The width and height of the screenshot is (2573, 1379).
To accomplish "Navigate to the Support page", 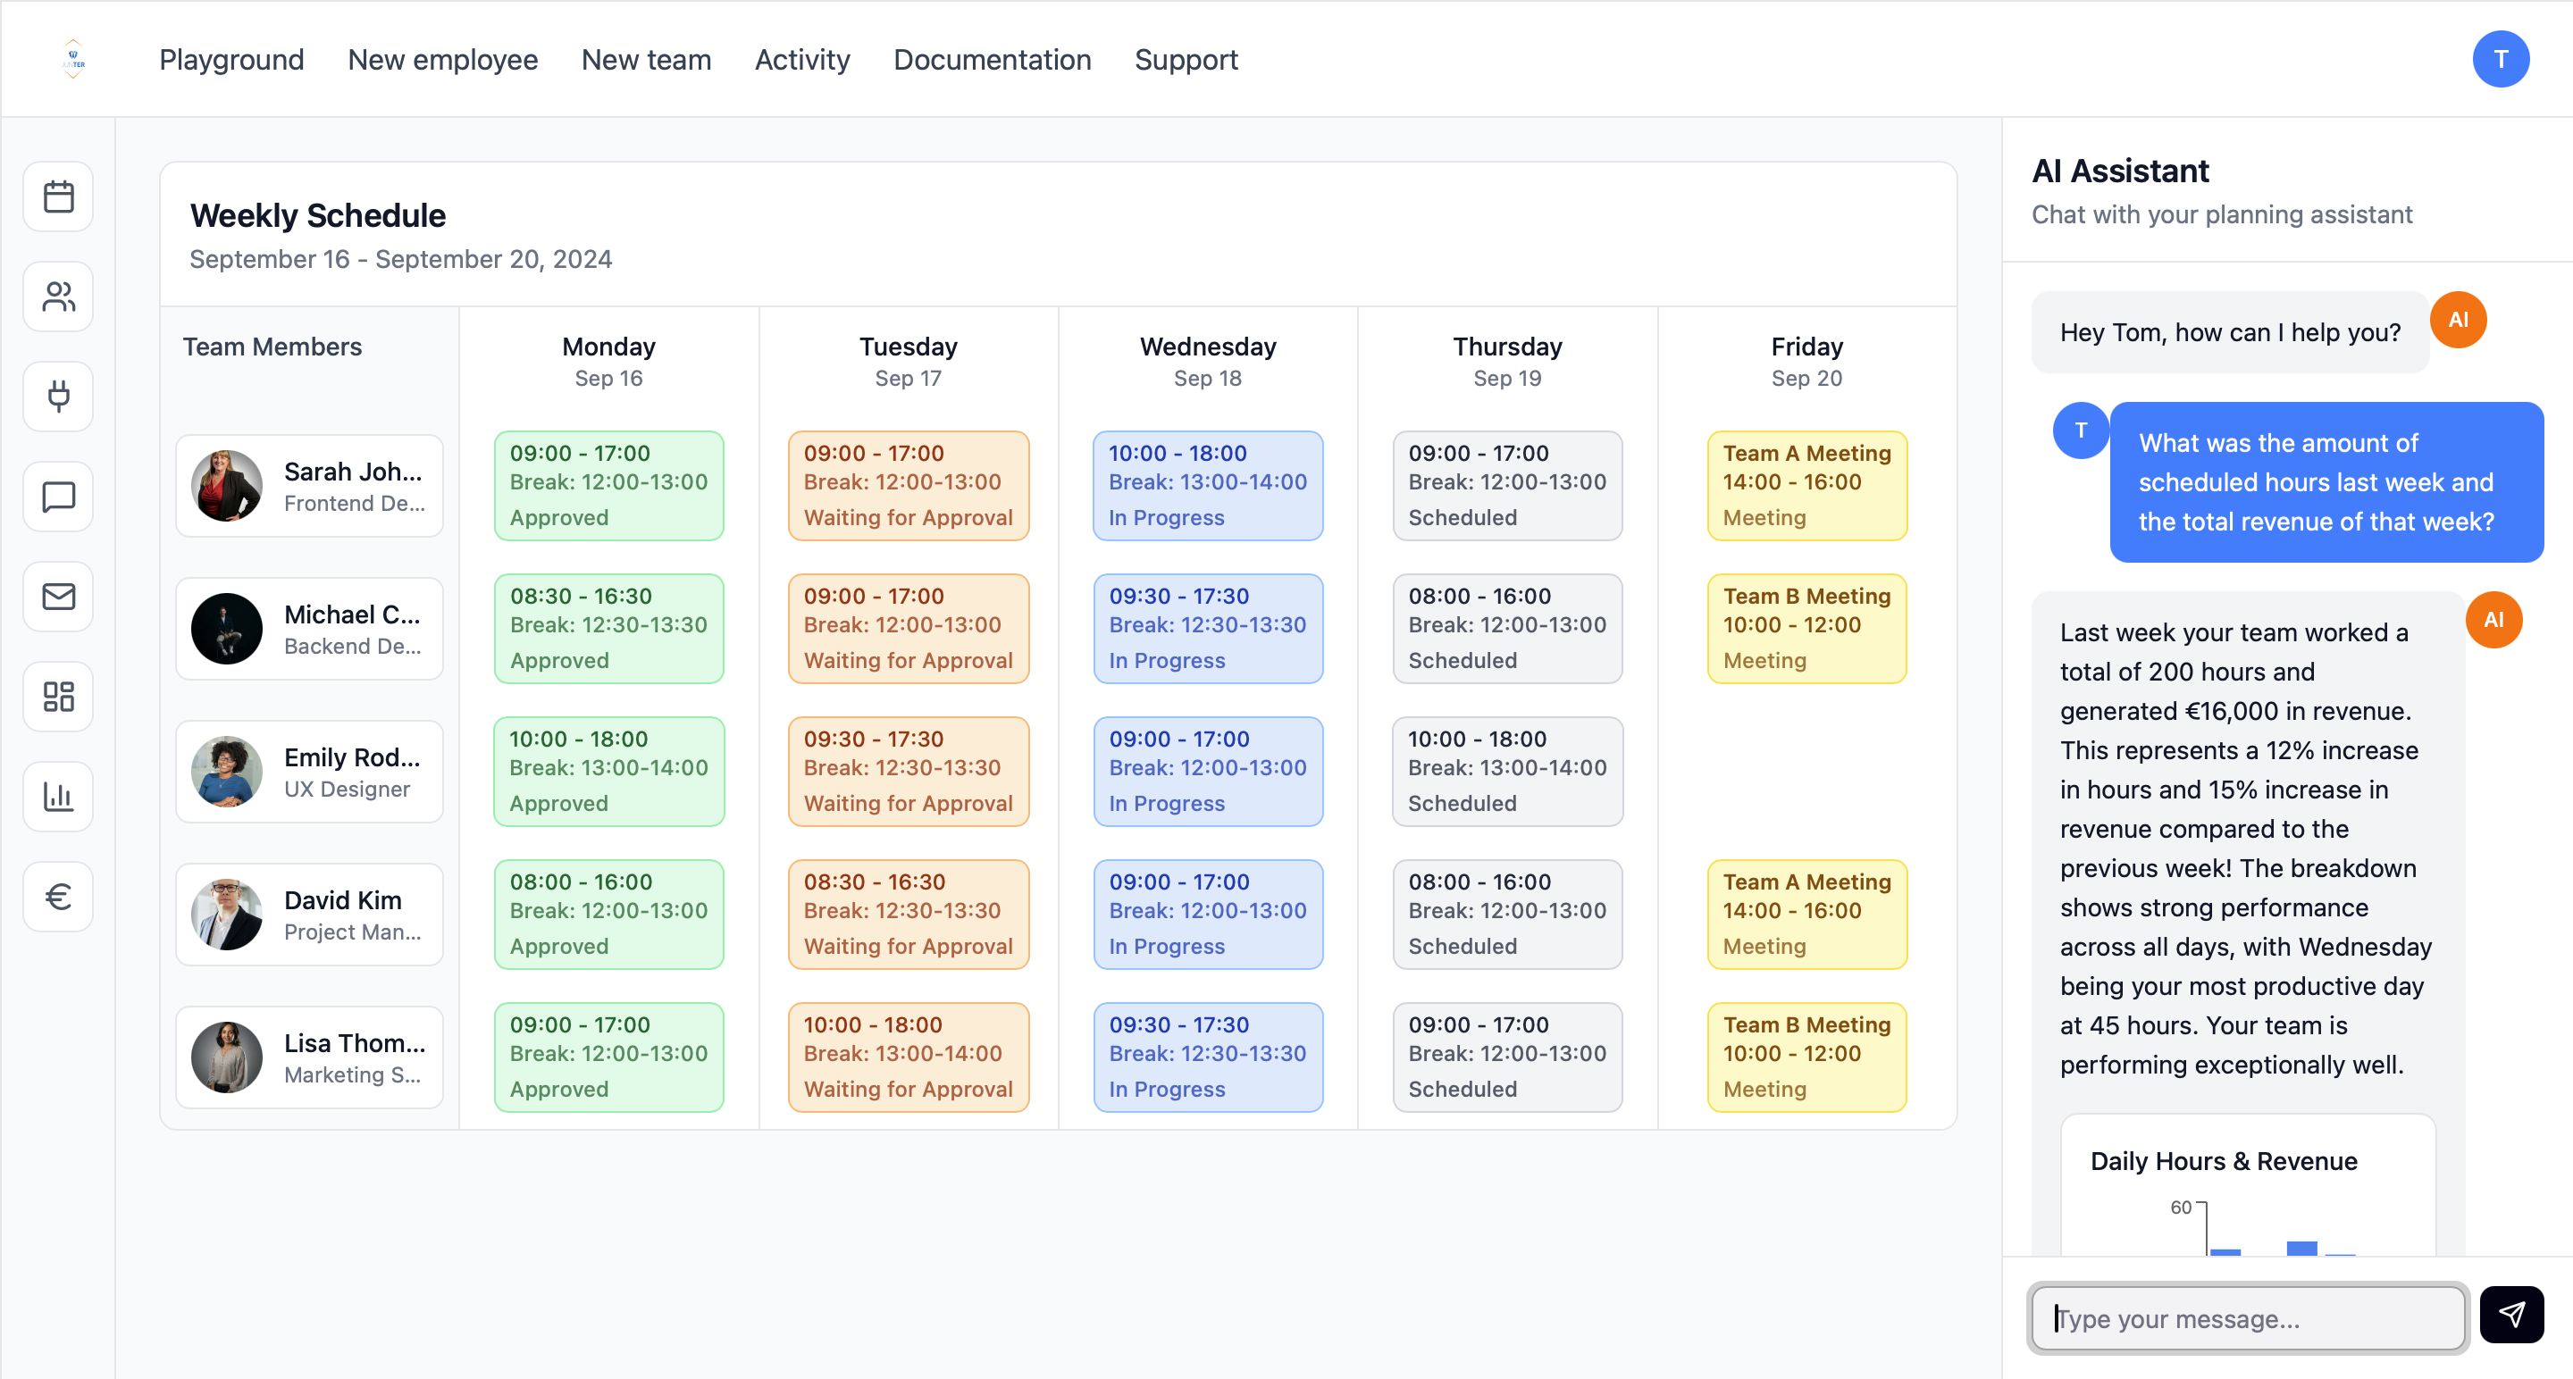I will [x=1186, y=59].
